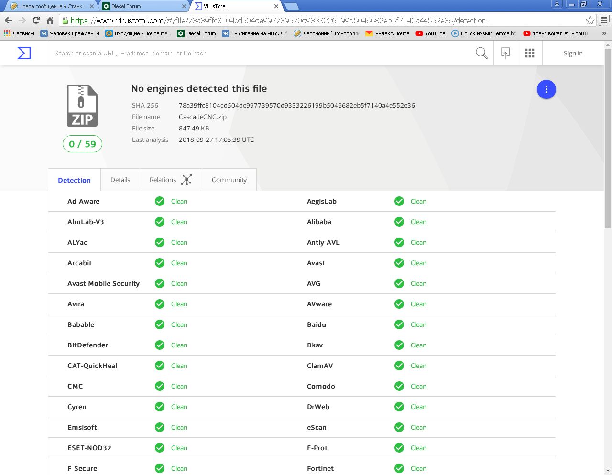612x475 pixels.
Task: Click the browser address bar URL
Action: tap(278, 21)
